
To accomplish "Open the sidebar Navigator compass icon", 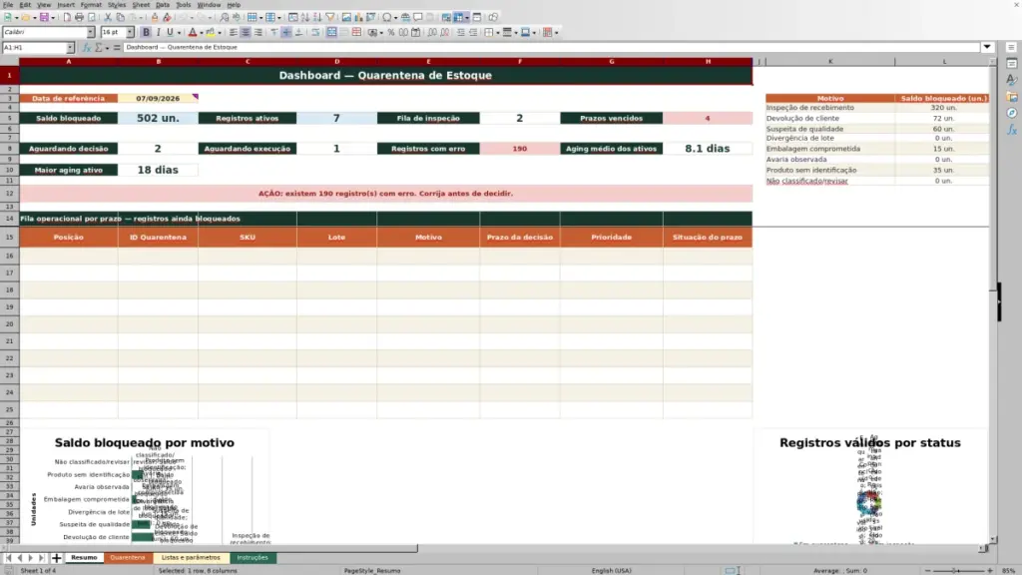I will [1012, 114].
